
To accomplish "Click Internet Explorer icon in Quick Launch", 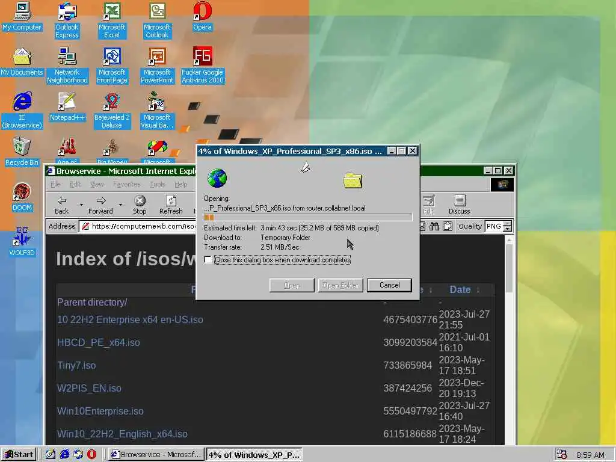I will (x=64, y=455).
